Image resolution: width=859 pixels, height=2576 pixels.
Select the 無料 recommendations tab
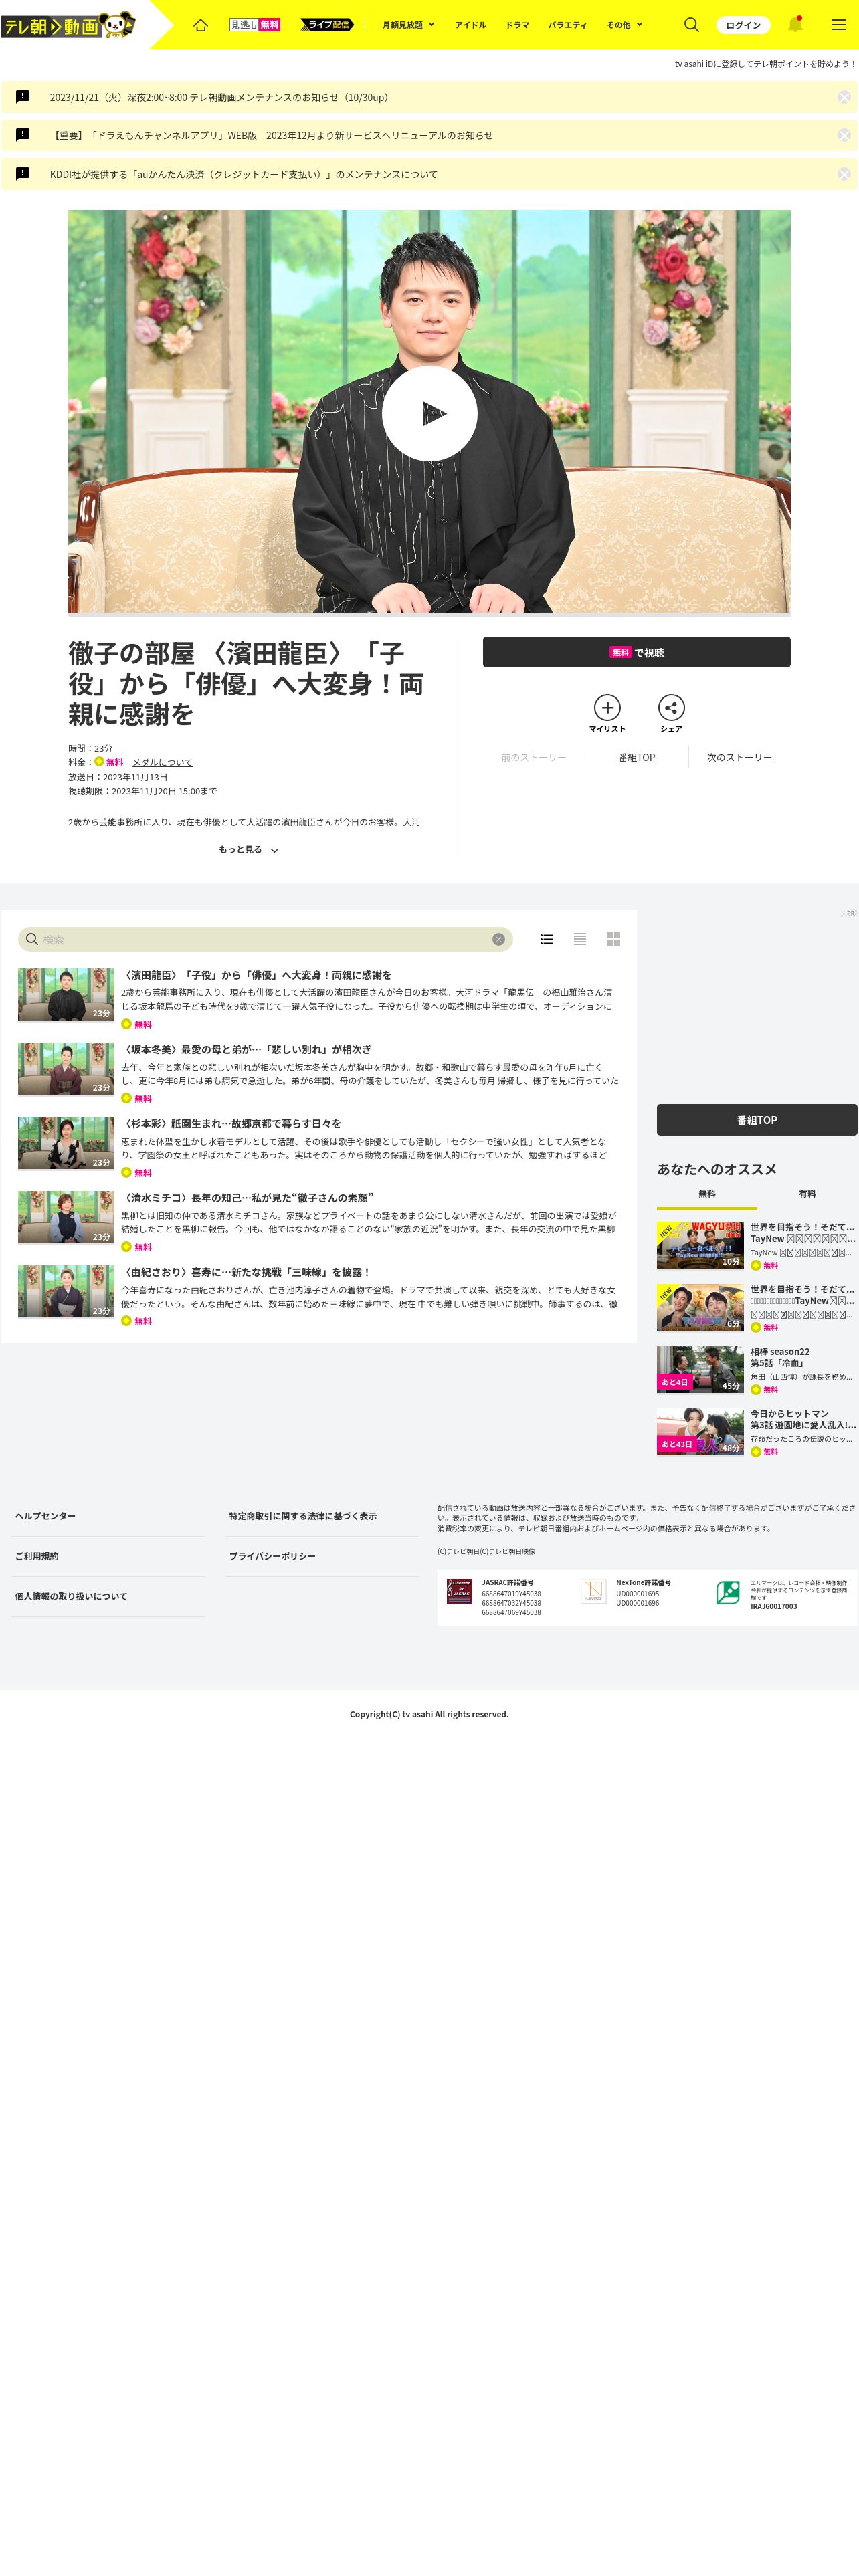tap(707, 1194)
